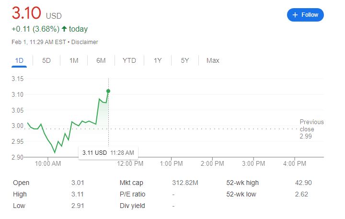View the 1Y chart range

158,60
